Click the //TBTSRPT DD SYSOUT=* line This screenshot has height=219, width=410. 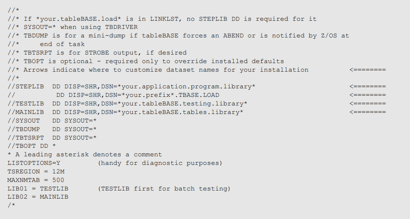click(52, 138)
